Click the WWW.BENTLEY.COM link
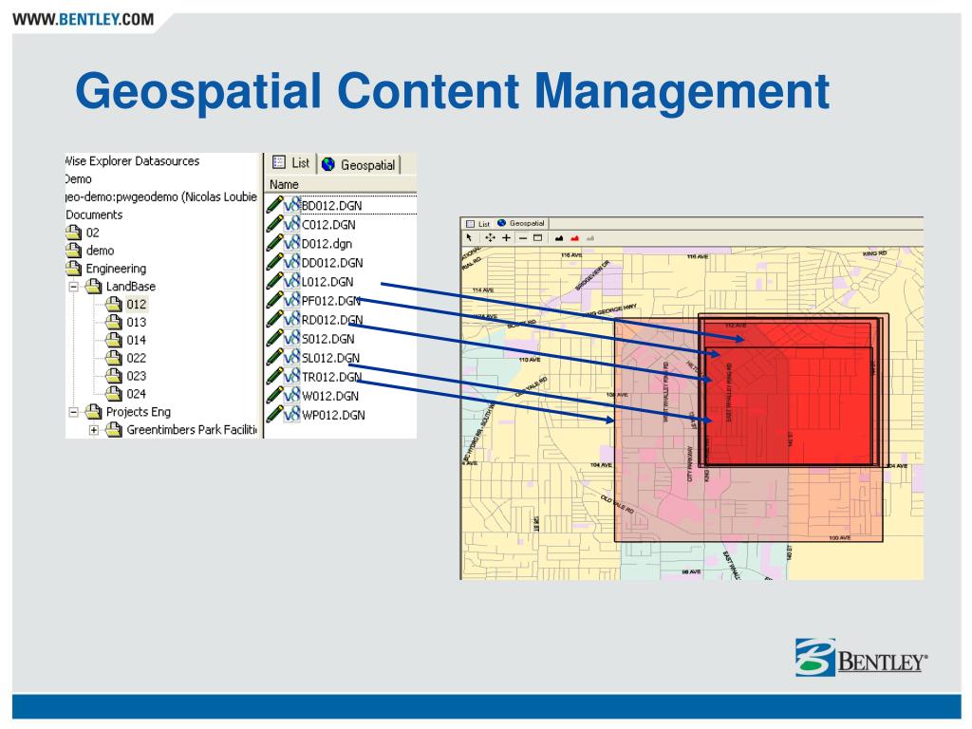 pos(84,19)
